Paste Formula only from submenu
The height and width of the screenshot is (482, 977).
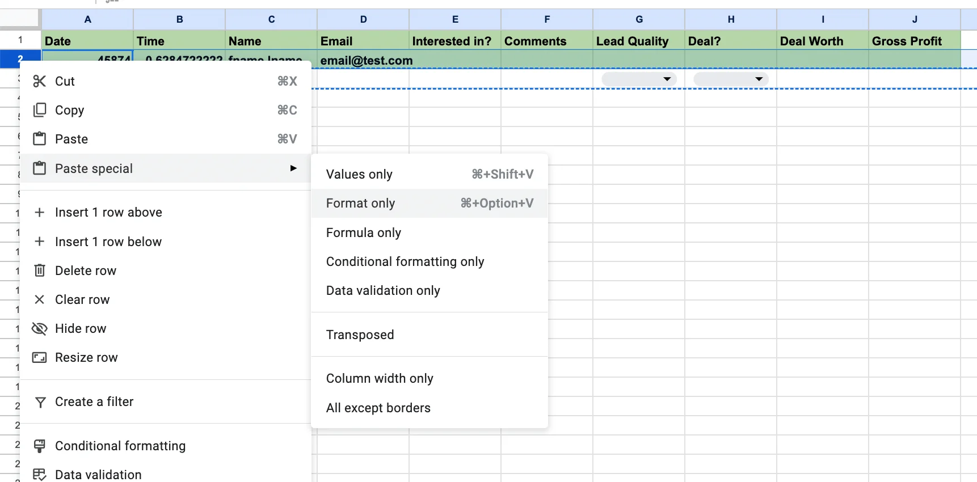[x=429, y=232]
